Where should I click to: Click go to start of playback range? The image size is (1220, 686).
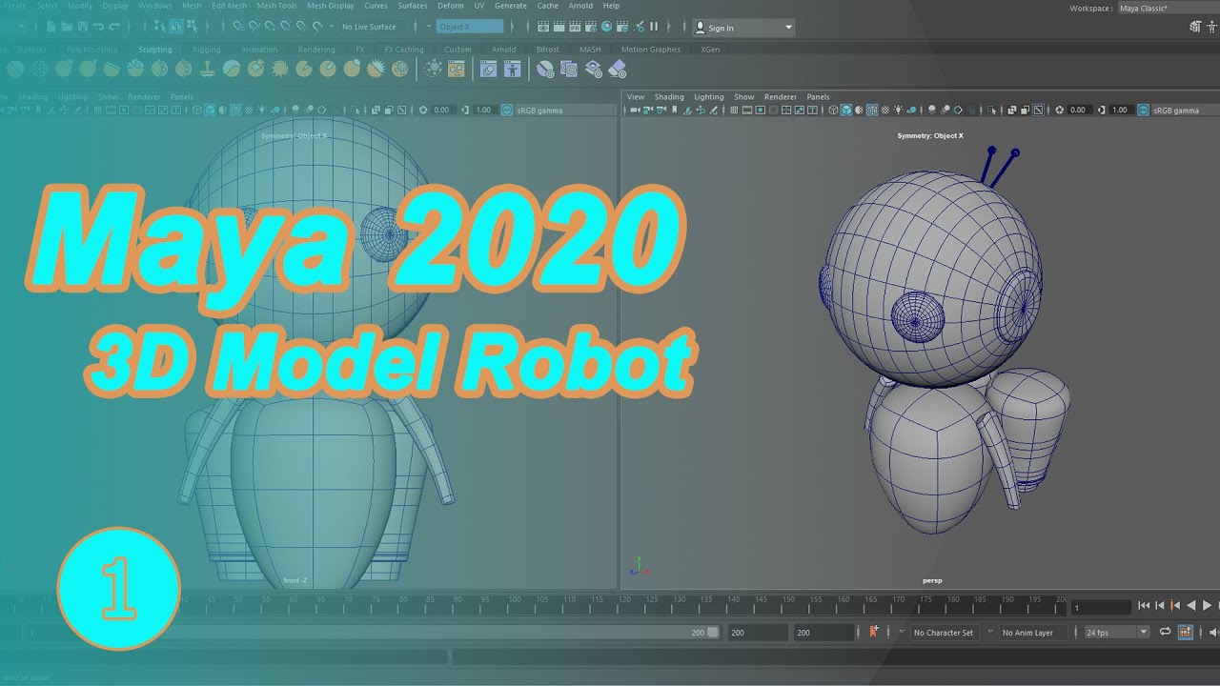(1144, 605)
